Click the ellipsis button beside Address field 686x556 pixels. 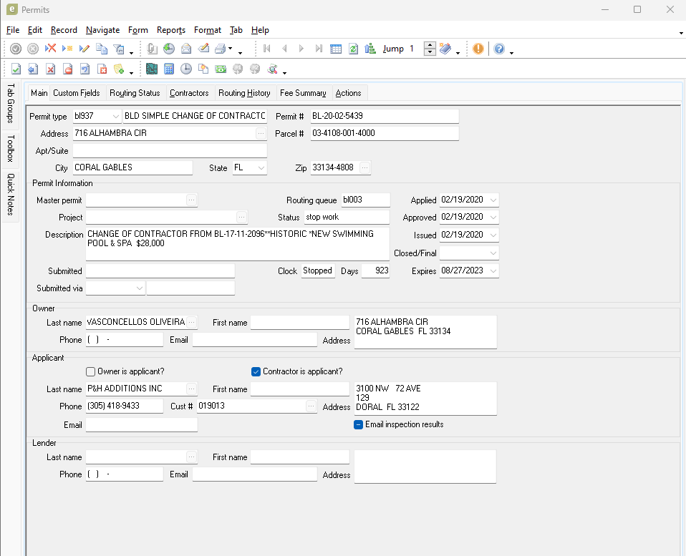[x=261, y=133]
